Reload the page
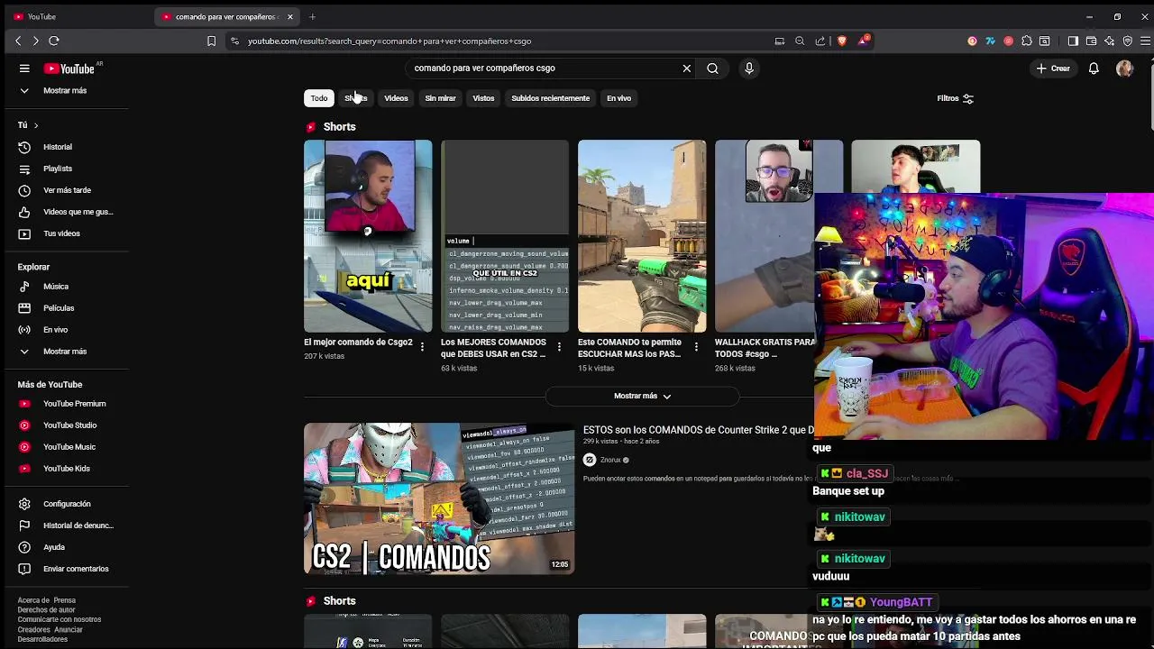1154x649 pixels. pos(54,41)
